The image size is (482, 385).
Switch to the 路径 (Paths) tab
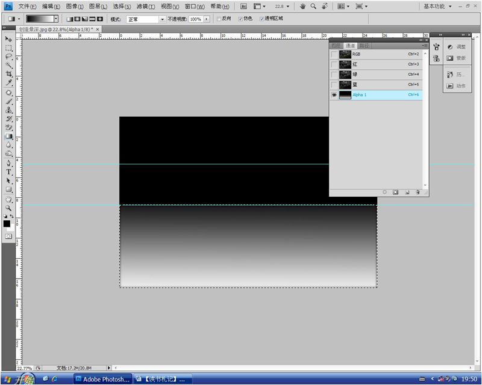364,46
